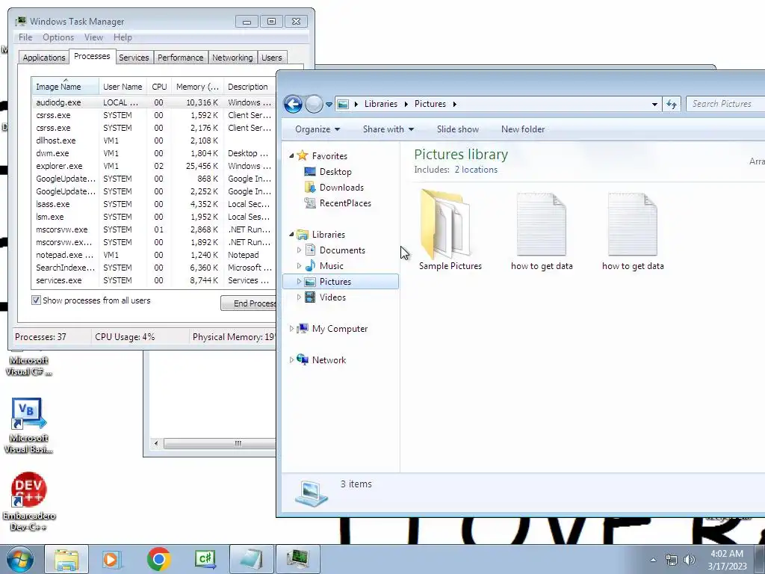Click the Task Manager taskbar icon

point(298,559)
